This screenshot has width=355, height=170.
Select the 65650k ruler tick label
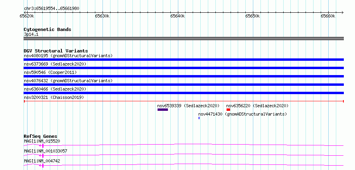(x=252, y=16)
